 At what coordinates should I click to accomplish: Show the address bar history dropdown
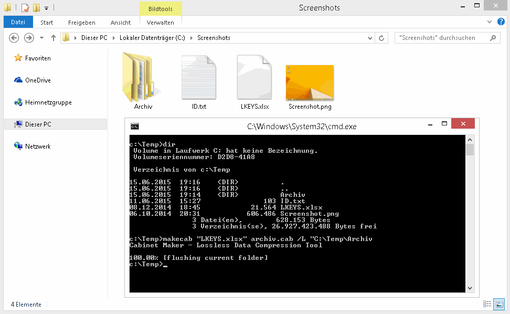(370, 38)
